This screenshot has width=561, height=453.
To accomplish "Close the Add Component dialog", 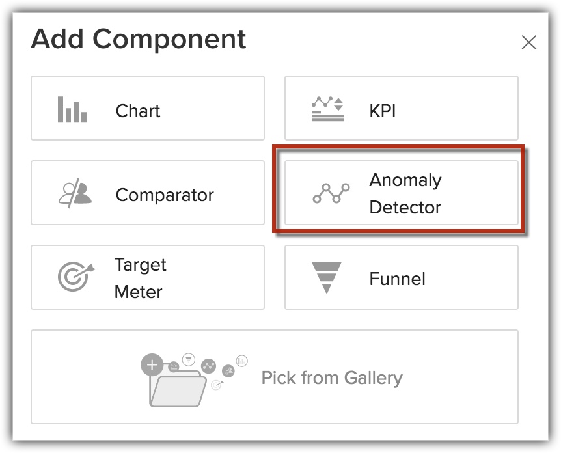I will (x=529, y=43).
